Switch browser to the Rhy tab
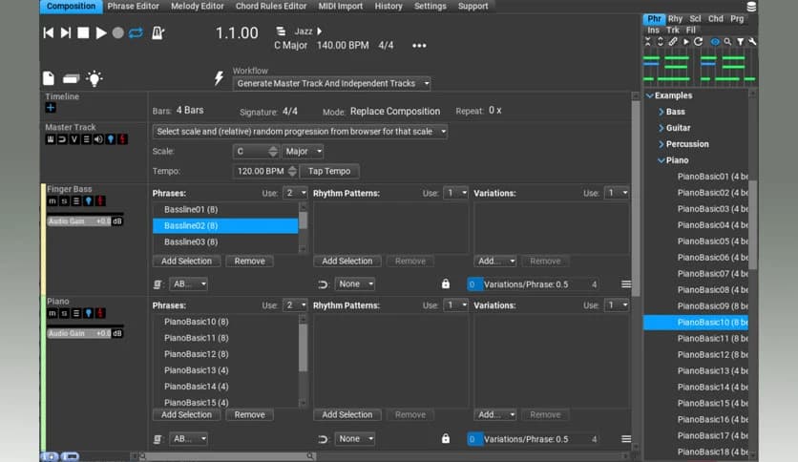Screen dimensions: 798x462 point(675,19)
